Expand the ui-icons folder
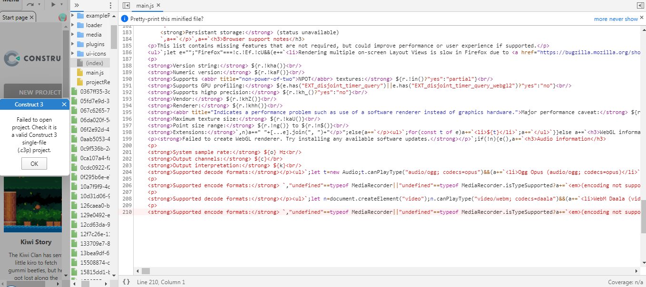 pyautogui.click(x=73, y=53)
